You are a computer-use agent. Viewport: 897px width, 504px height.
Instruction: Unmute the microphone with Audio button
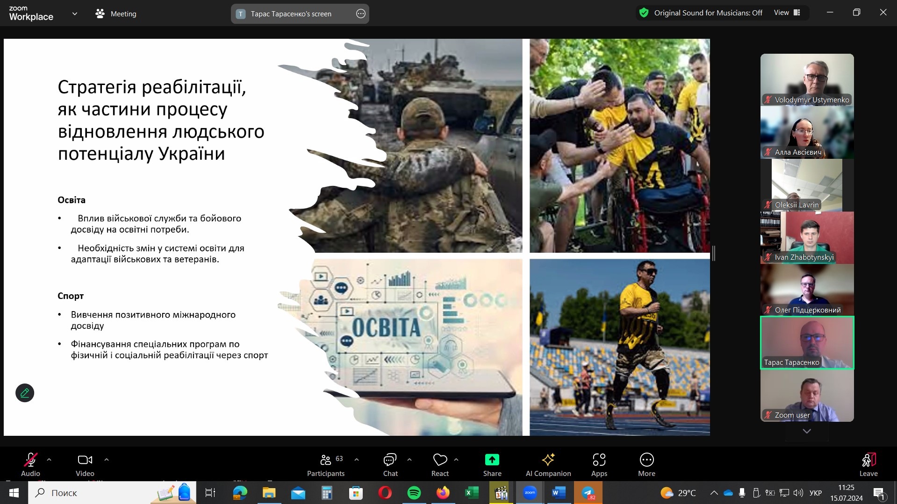[30, 465]
